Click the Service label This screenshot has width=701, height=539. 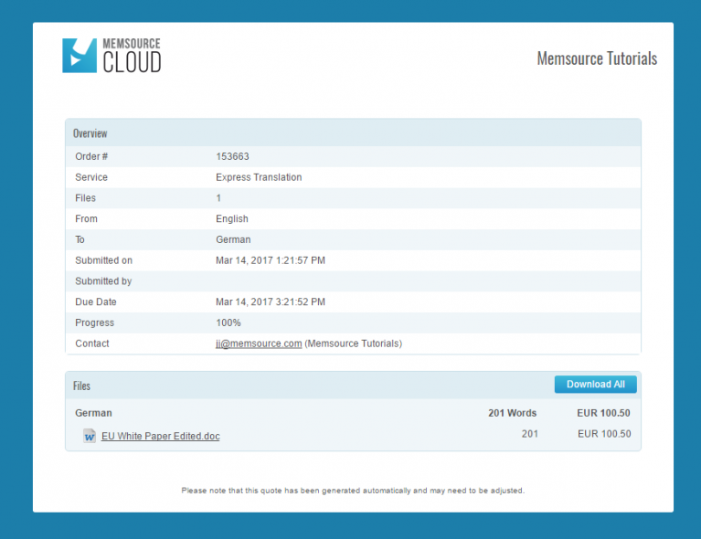[91, 177]
